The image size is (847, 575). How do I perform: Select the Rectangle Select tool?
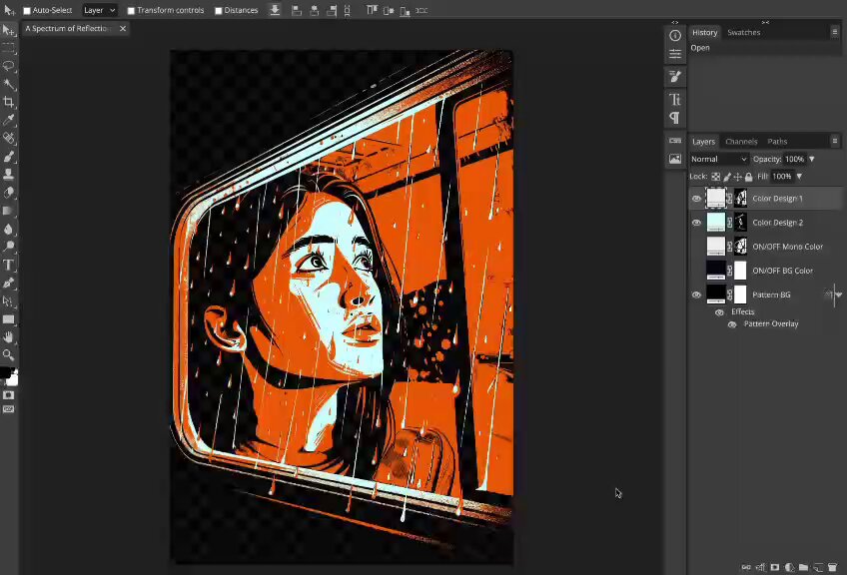coord(9,48)
